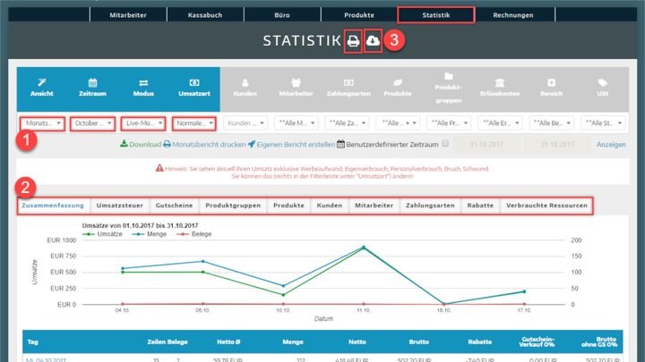Open the Rechnungen main menu
Screen dimensions: 645x362
click(x=513, y=15)
